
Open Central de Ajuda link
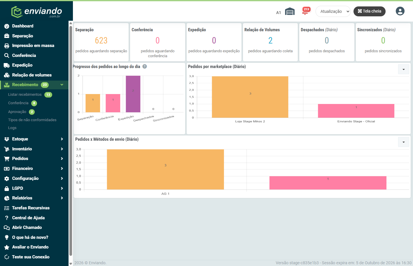click(x=28, y=218)
